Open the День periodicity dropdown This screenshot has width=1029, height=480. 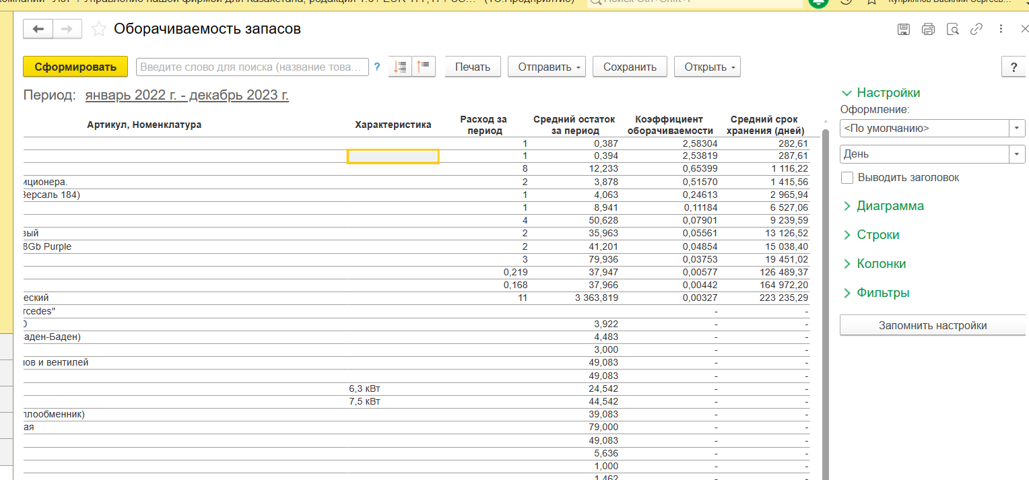(x=1016, y=154)
